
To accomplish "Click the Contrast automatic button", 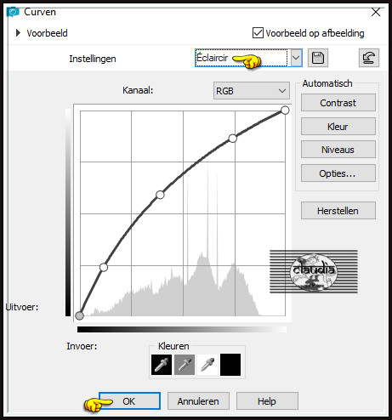I will coord(338,103).
